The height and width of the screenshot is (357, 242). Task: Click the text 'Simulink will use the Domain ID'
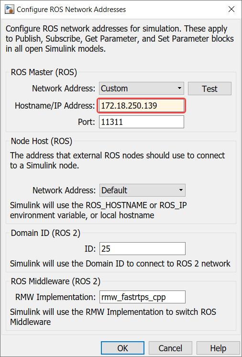[x=120, y=264]
